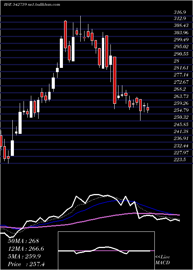This screenshot has width=193, height=270.
Task: Click the 236.91 price axis label
Action: pos(181,138)
